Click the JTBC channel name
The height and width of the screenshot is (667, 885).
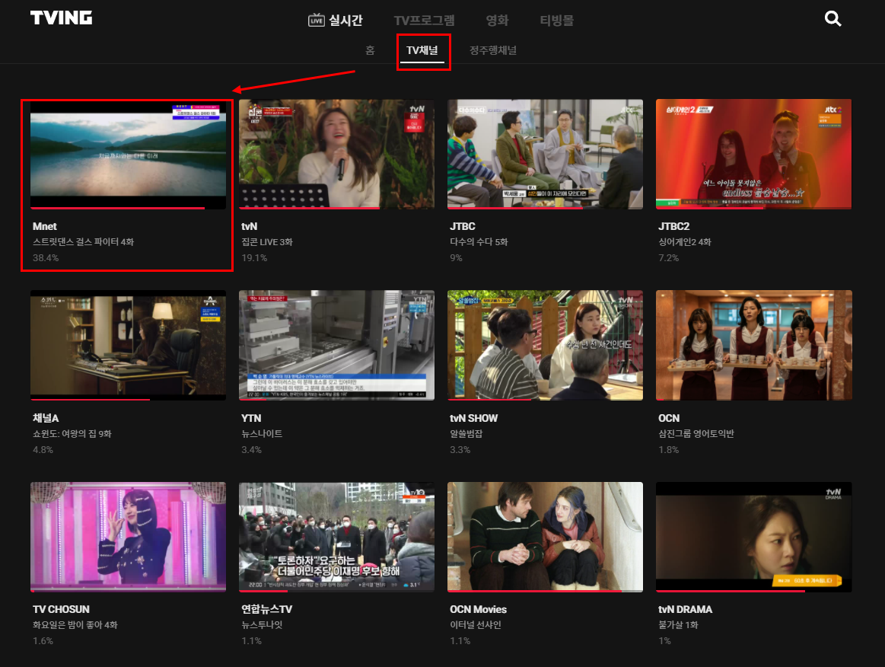tap(462, 226)
